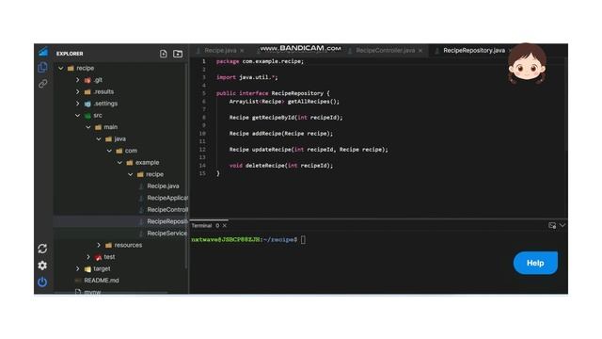The image size is (602, 339).
Task: Switch to the RecipeController.java tab
Action: 385,50
